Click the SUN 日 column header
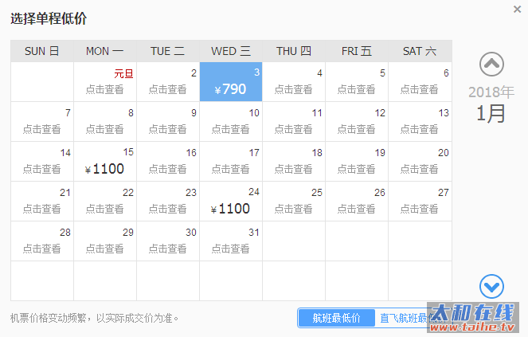 click(42, 51)
